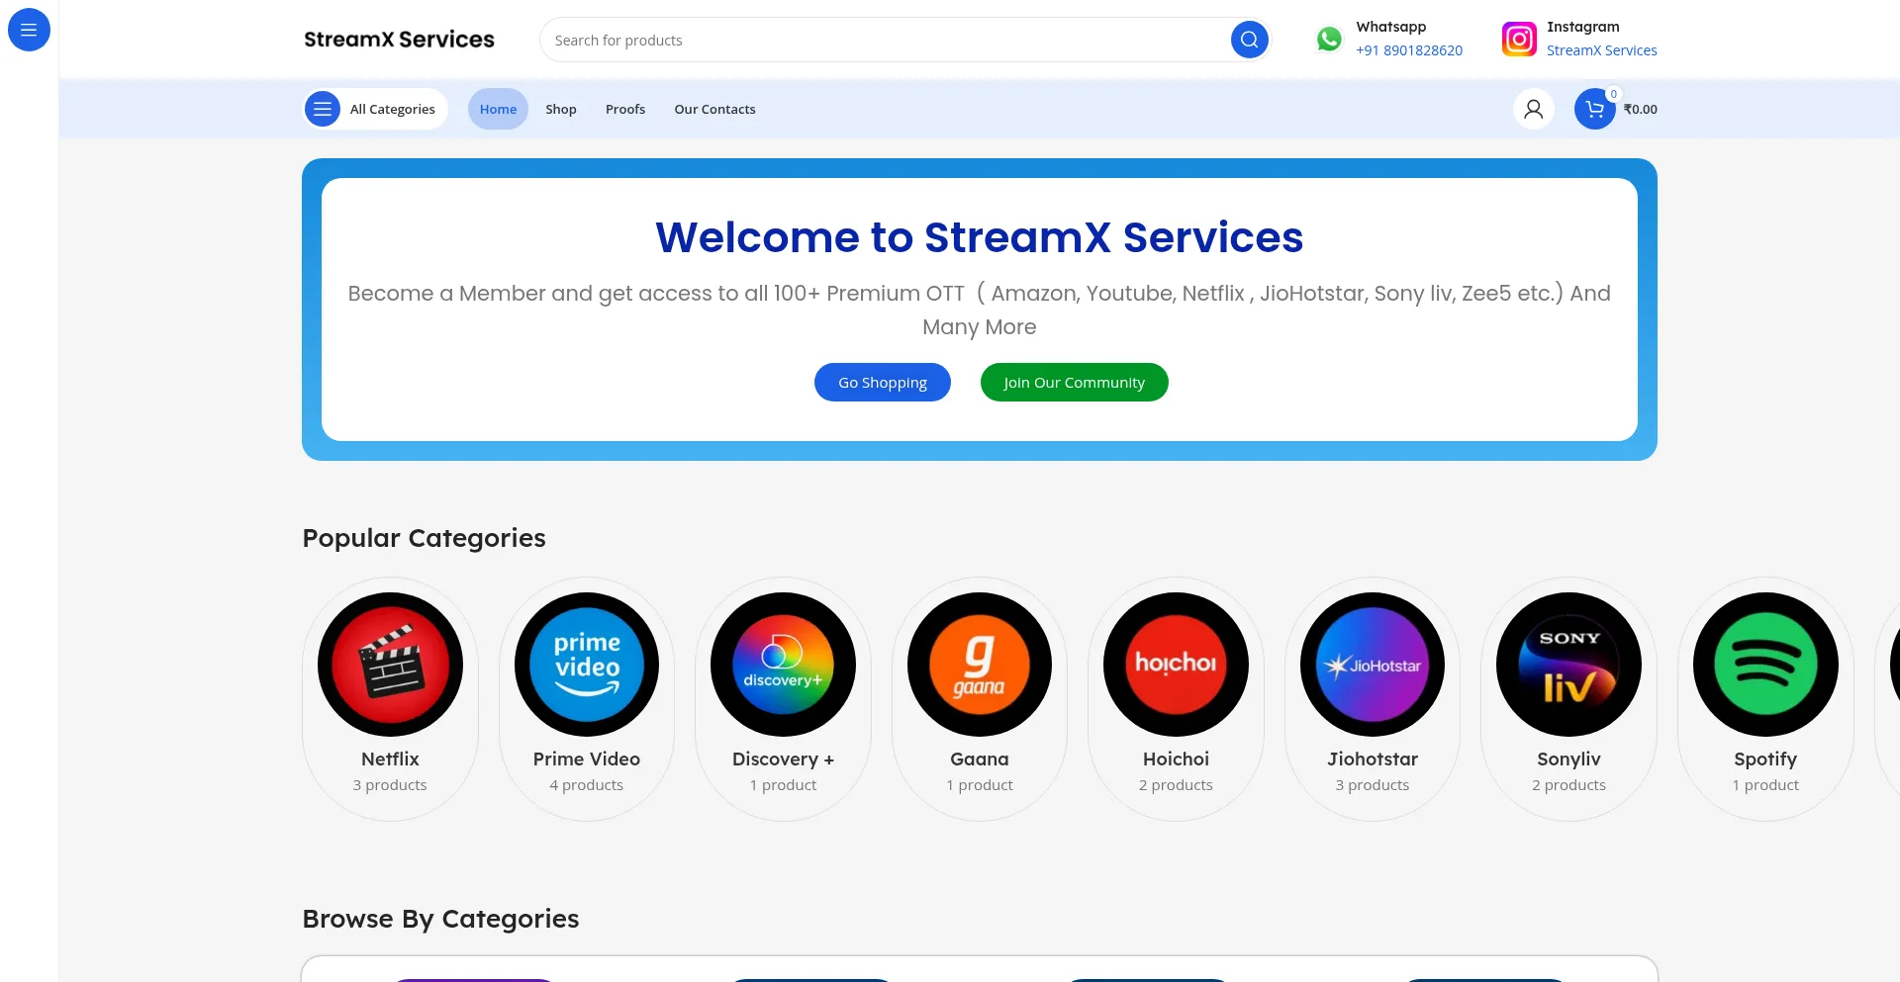Click the Join Our Community button
The height and width of the screenshot is (982, 1900).
pos(1074,383)
